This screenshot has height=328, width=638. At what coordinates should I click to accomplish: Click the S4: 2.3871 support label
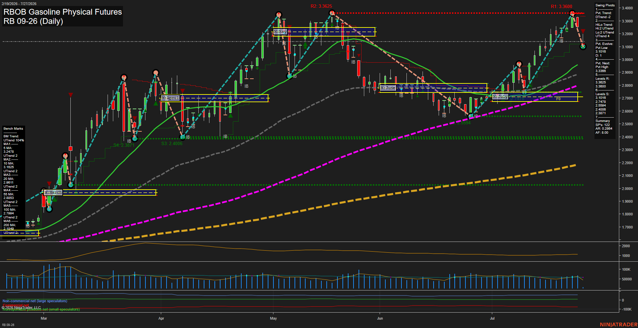tap(124, 145)
